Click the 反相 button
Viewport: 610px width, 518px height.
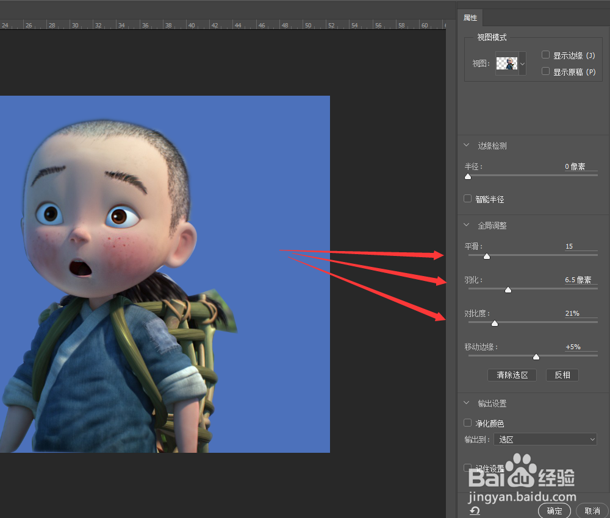pyautogui.click(x=562, y=375)
